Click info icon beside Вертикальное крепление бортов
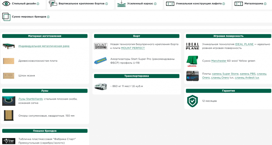The image size is (272, 145). (107, 4)
